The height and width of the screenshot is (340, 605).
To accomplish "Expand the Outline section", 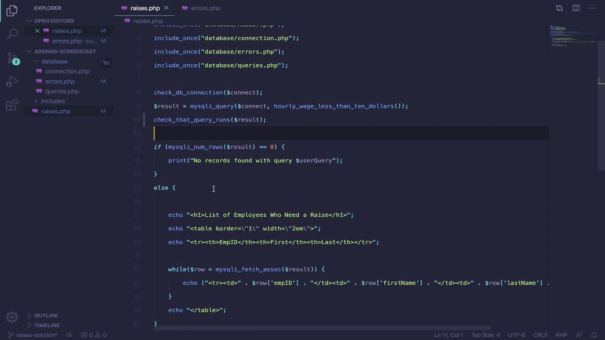I will coord(46,315).
